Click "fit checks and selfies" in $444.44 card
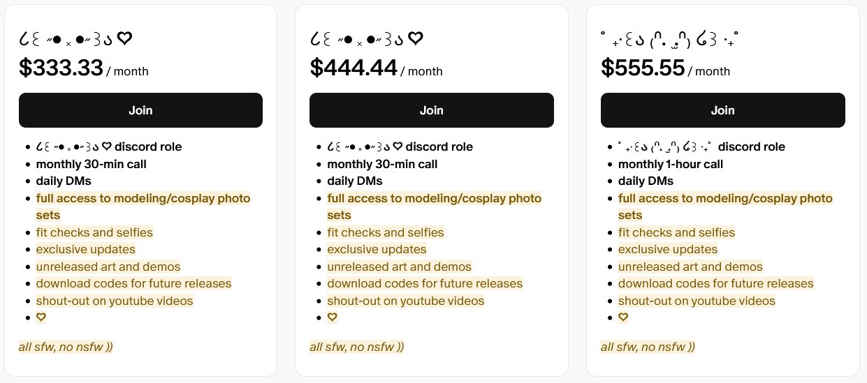 [x=385, y=232]
